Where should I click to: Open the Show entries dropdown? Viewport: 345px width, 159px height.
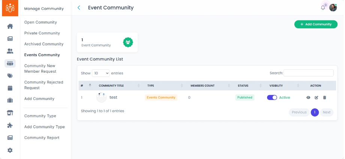(x=100, y=73)
